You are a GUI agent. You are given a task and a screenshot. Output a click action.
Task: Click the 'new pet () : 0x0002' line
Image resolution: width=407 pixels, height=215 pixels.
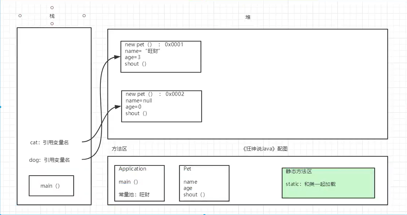155,94
